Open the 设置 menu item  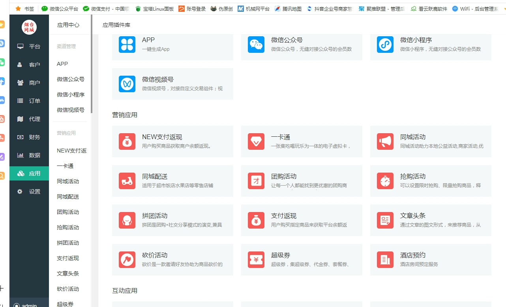29,192
